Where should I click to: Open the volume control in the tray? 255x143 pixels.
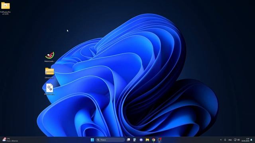(x=238, y=140)
